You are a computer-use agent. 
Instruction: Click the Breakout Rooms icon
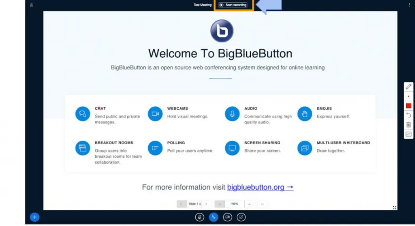tap(83, 148)
